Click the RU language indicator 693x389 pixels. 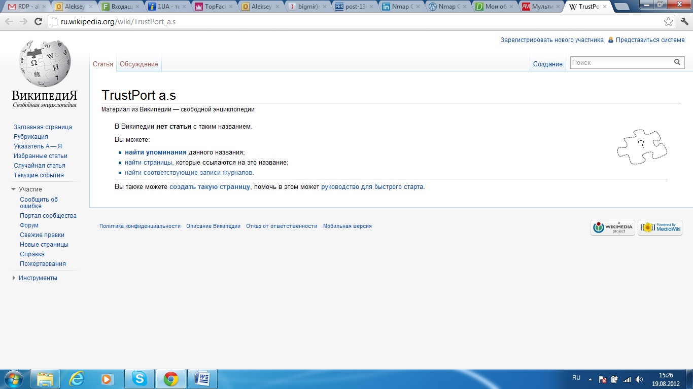pyautogui.click(x=576, y=378)
